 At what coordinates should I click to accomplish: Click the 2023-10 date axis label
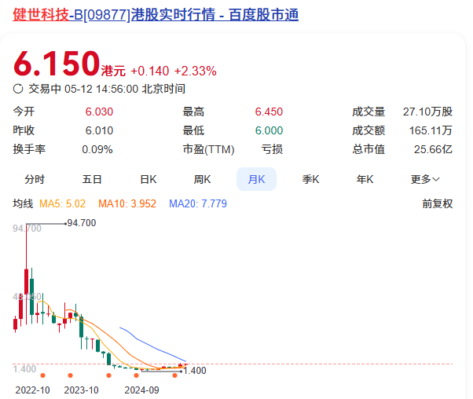tap(81, 390)
